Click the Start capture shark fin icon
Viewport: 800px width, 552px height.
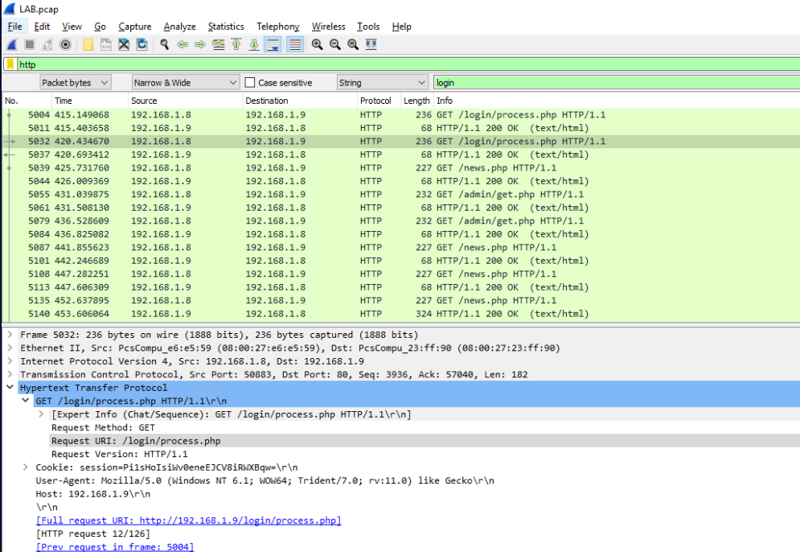(x=12, y=45)
